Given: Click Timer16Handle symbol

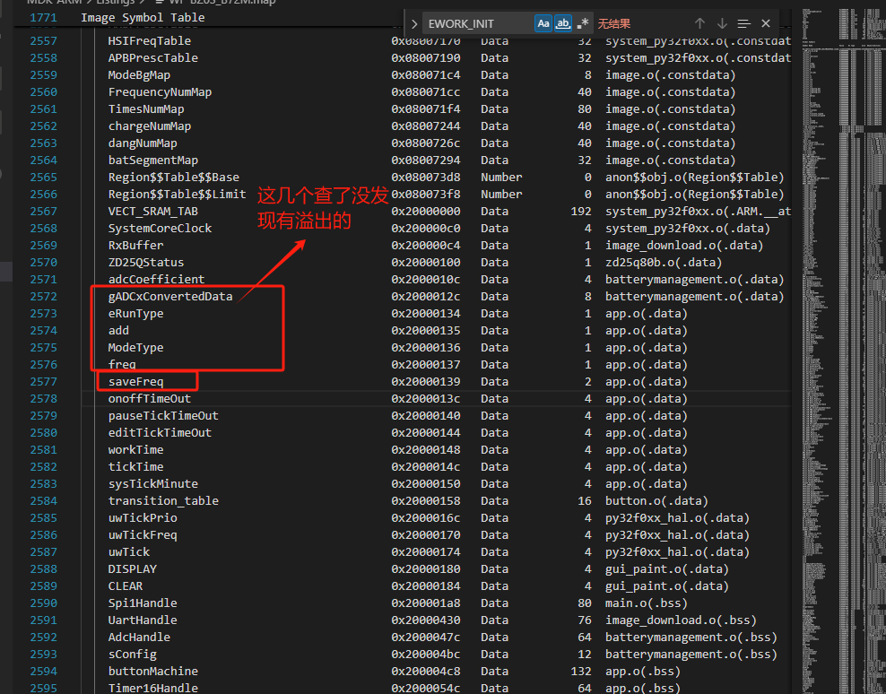Looking at the screenshot, I should [x=153, y=688].
